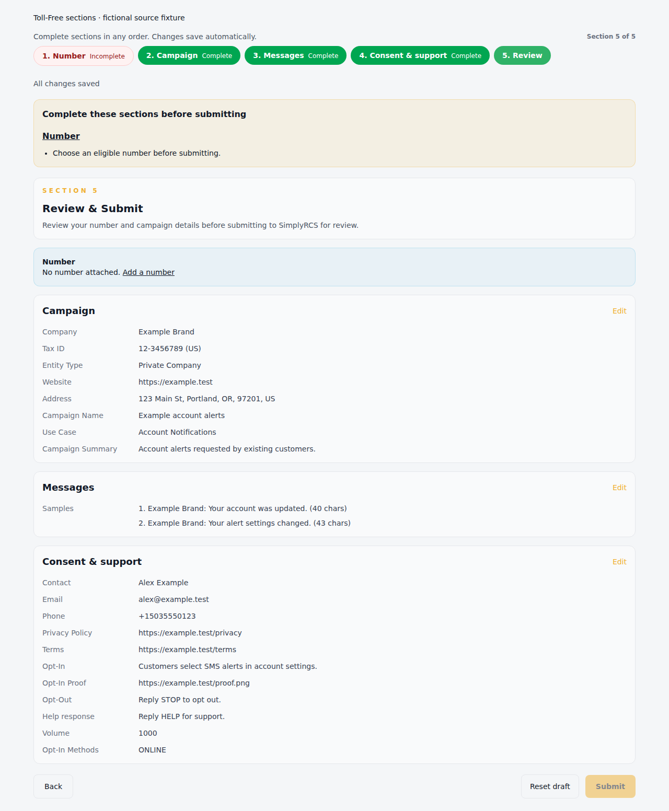Edit the Consent & support section
The height and width of the screenshot is (811, 669).
(619, 562)
